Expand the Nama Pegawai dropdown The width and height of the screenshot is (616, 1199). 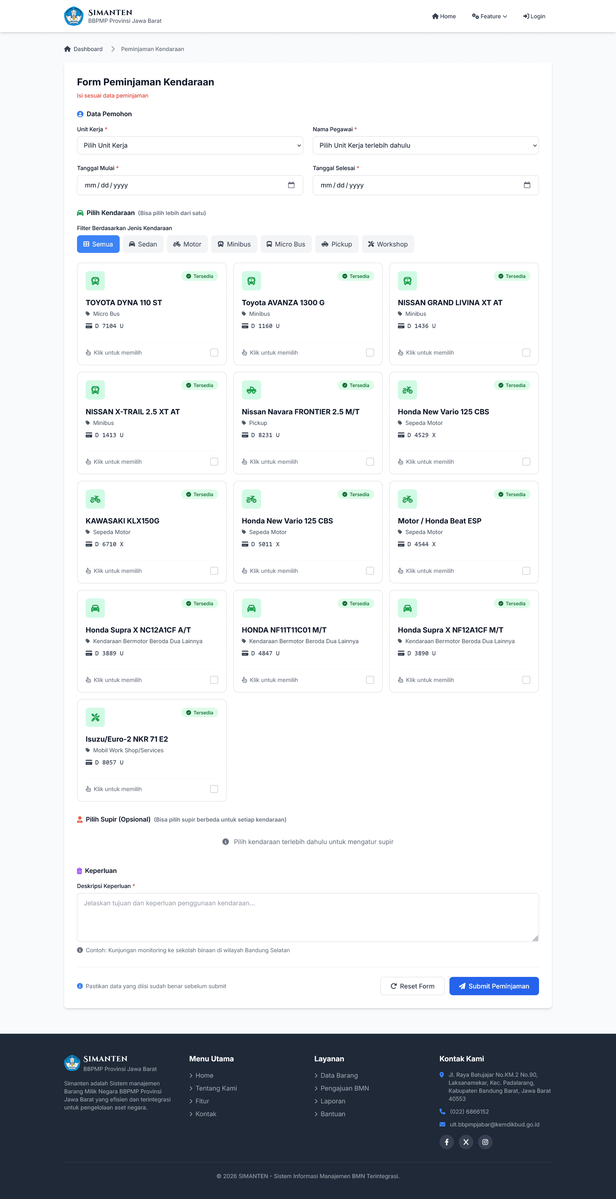425,146
